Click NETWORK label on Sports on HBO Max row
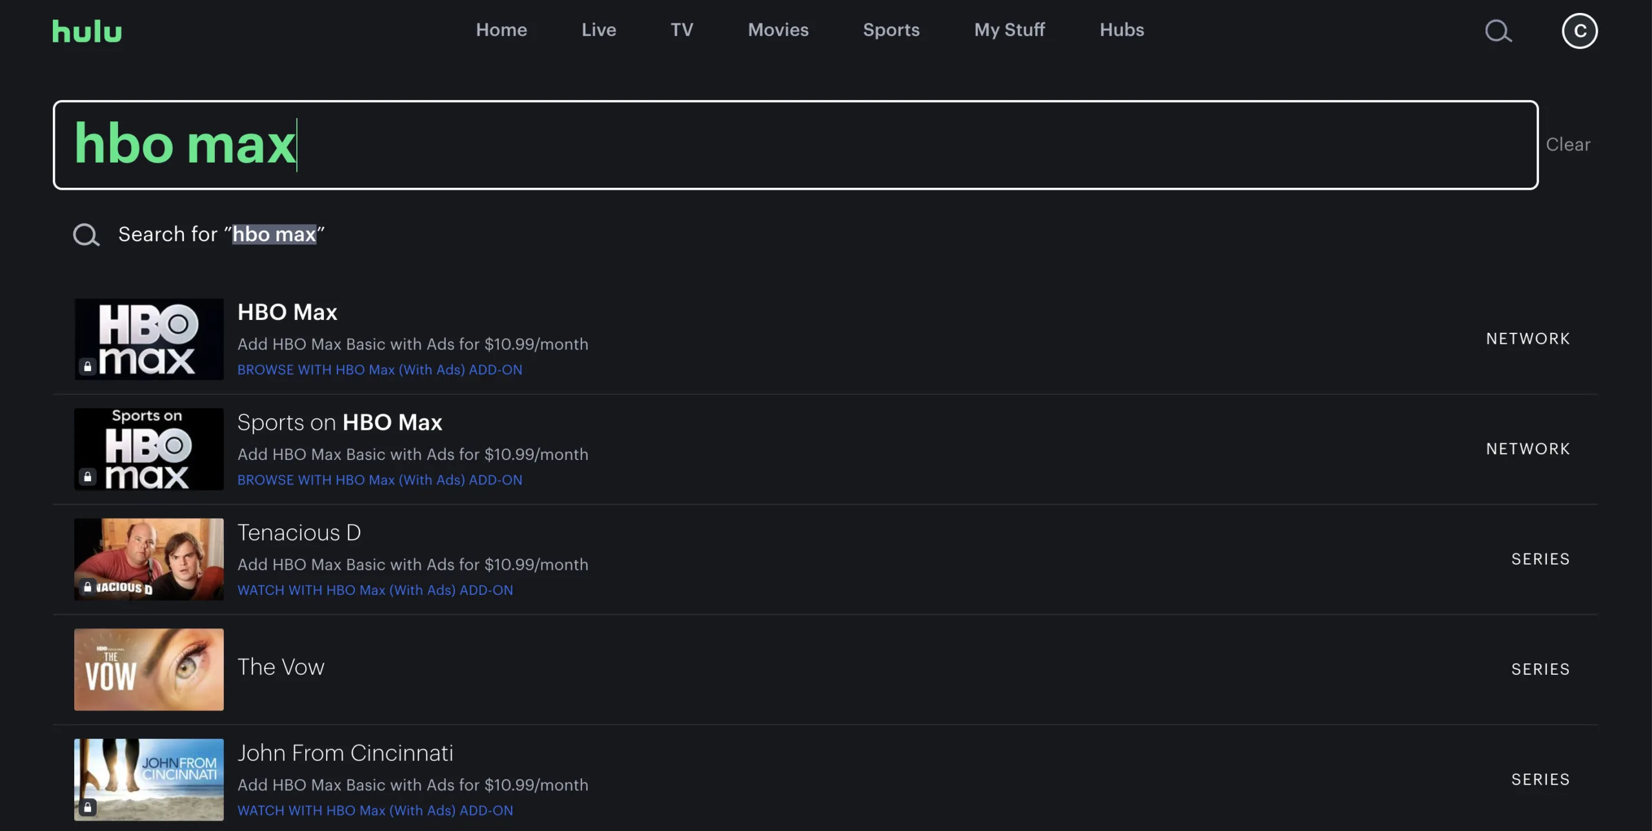 (x=1528, y=449)
